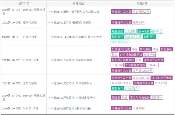Click the 转向系统 tag

(145, 49)
